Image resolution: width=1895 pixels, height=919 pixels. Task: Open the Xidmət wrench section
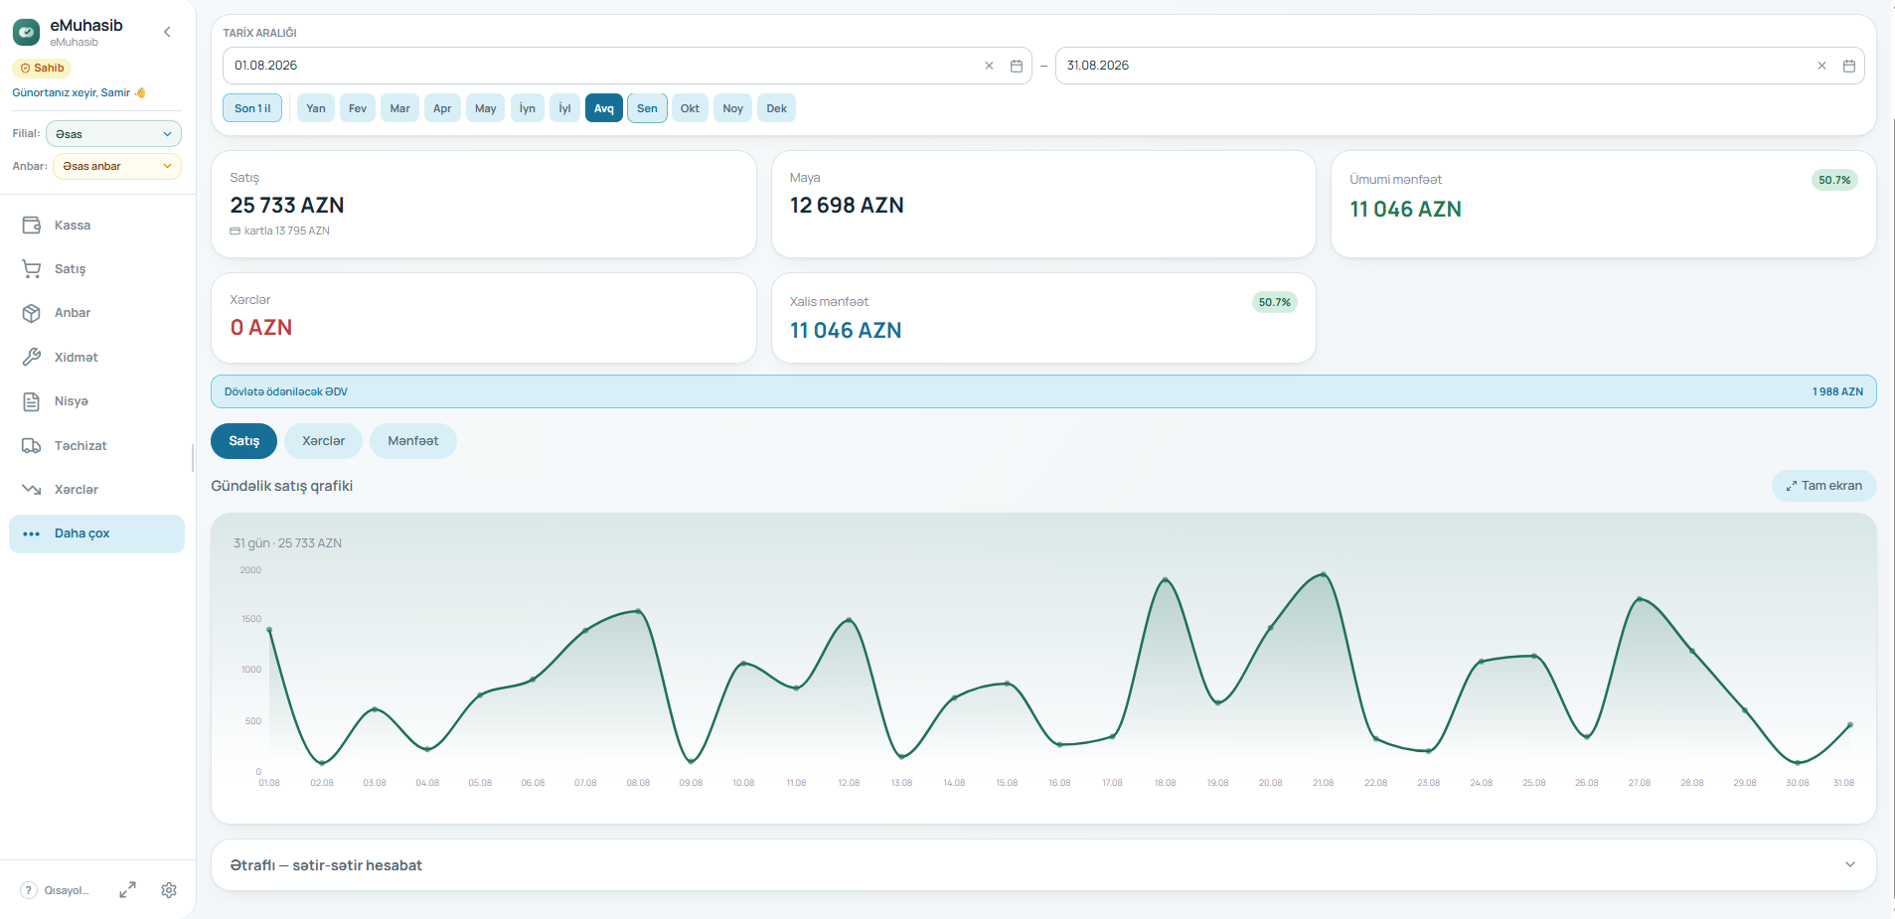[x=96, y=358]
